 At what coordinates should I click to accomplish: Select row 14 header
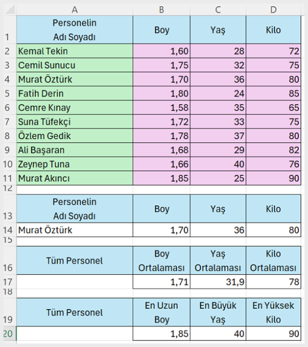[x=8, y=230]
